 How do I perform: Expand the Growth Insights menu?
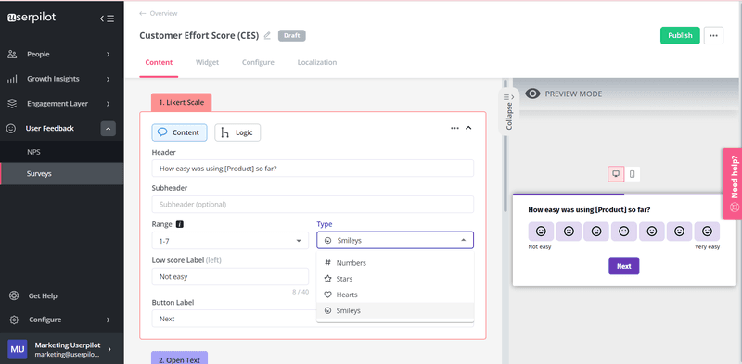pyautogui.click(x=108, y=79)
